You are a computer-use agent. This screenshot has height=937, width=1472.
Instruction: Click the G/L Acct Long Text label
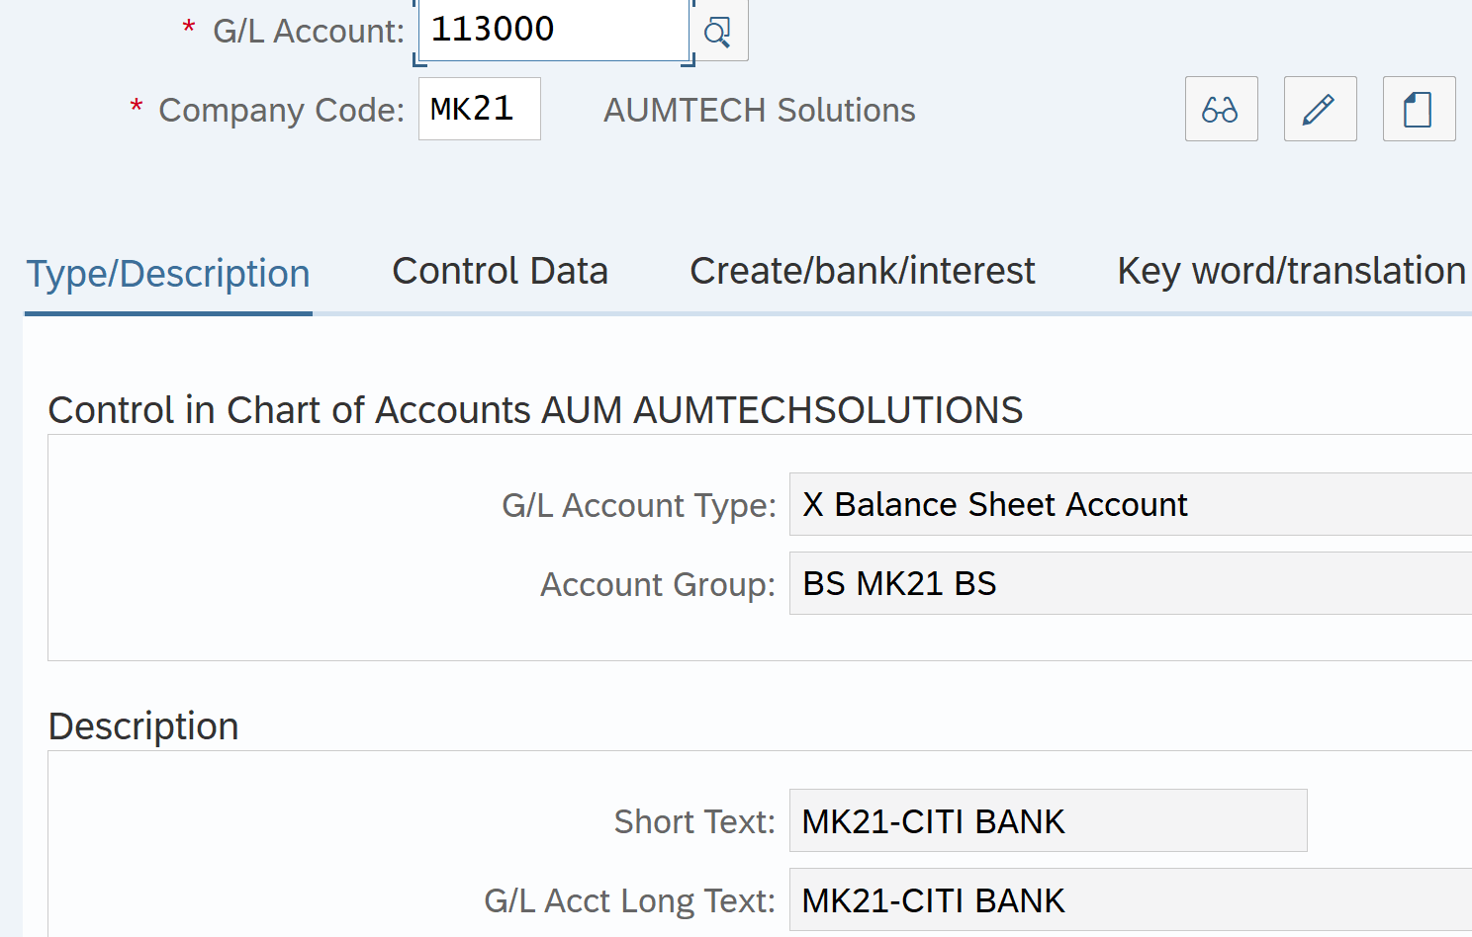(630, 900)
